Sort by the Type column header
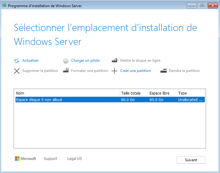Screen dimensions: 220x173 [x=190, y=93]
